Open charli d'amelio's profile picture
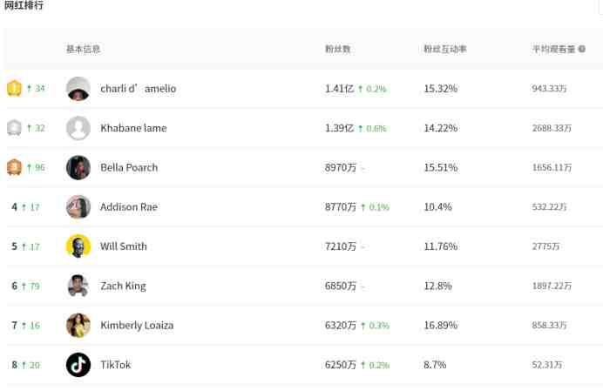This screenshot has width=603, height=391. tap(78, 89)
